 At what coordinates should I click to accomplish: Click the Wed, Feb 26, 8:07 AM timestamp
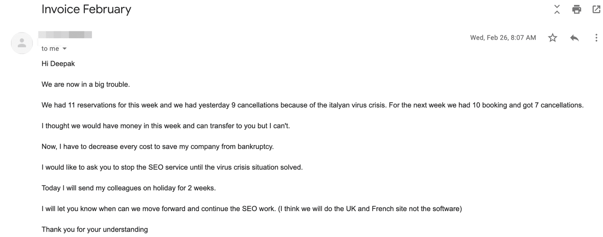[x=503, y=38]
